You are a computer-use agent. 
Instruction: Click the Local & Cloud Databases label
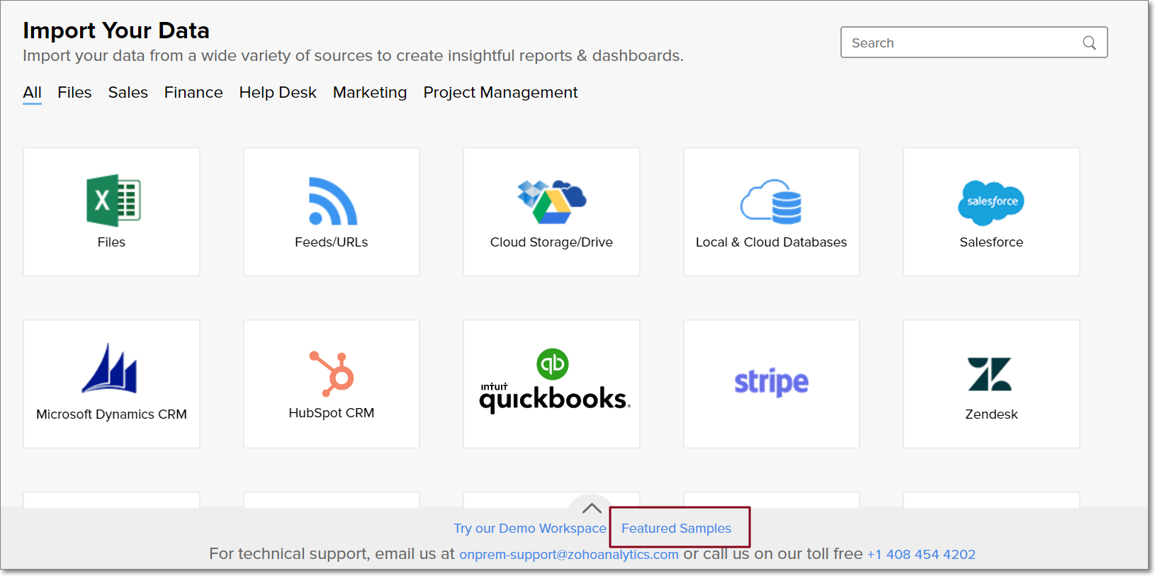(771, 242)
